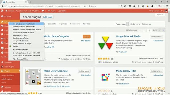
Task: Open the datafeedr.com author link
Action: tap(124, 84)
